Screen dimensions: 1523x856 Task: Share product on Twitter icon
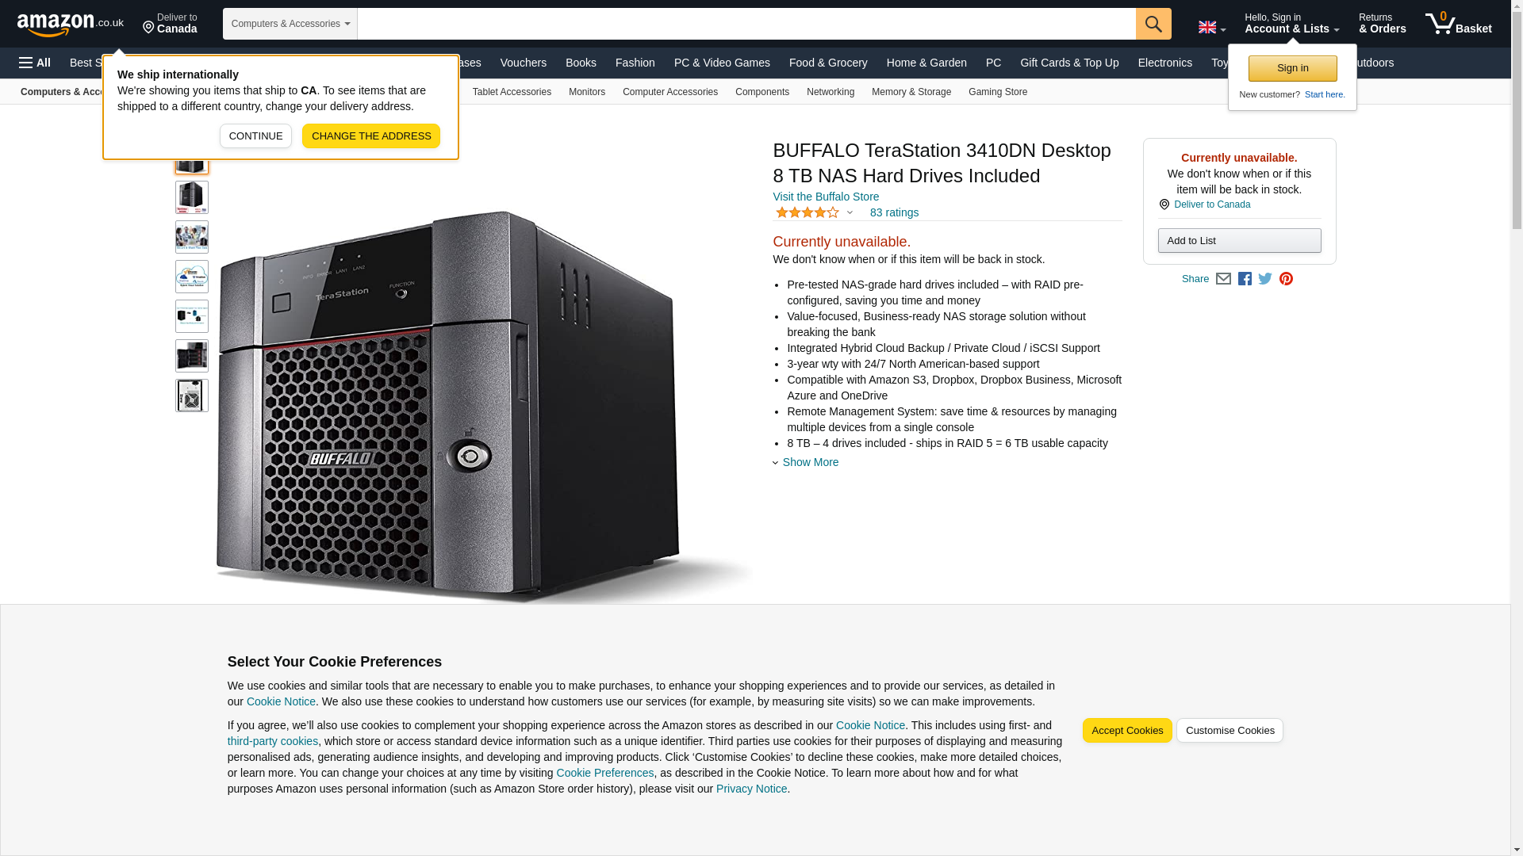coord(1265,279)
